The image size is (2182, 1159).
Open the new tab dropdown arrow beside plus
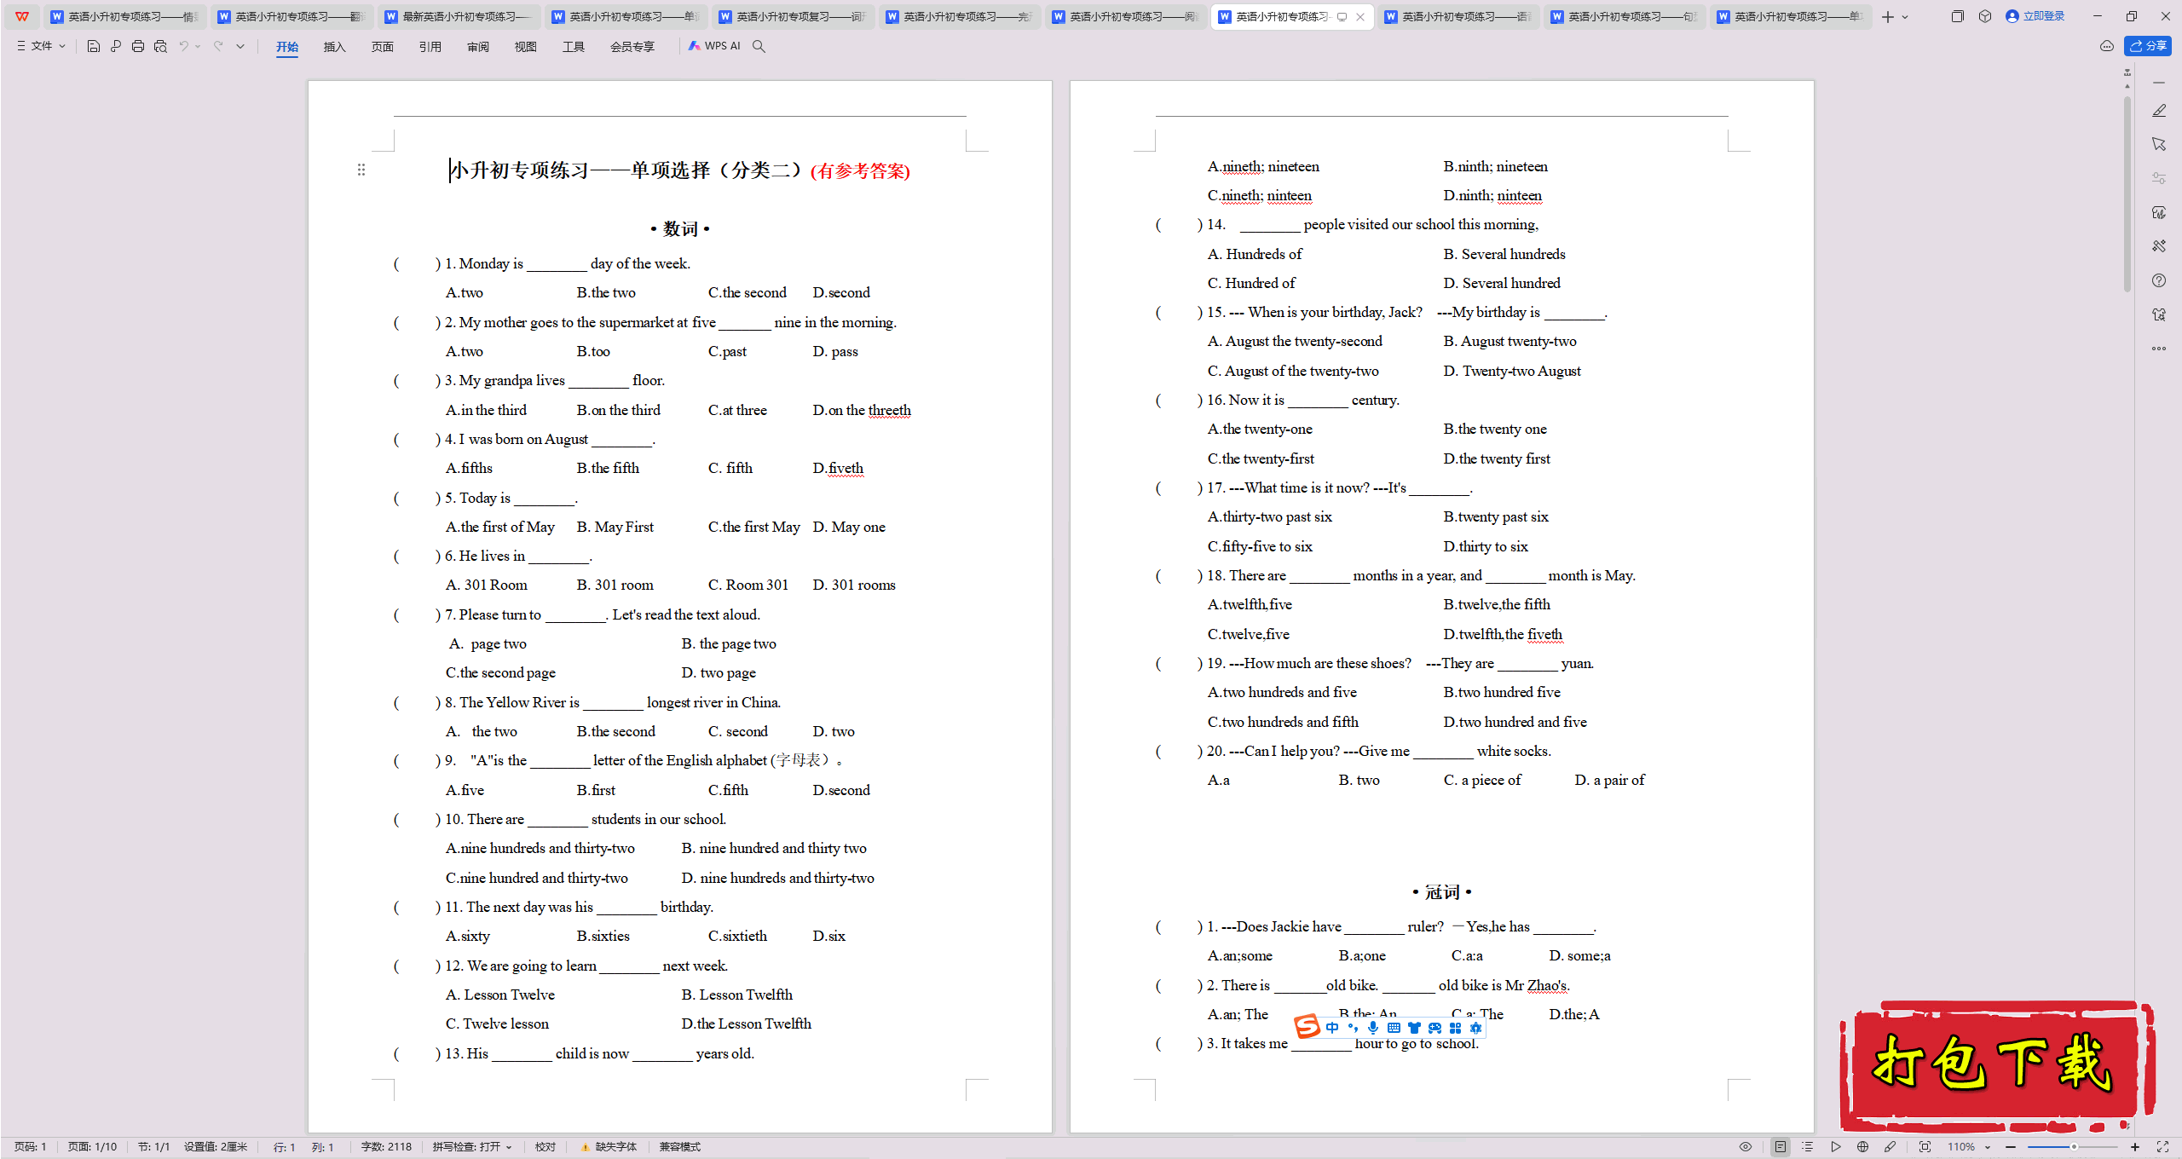1905,17
